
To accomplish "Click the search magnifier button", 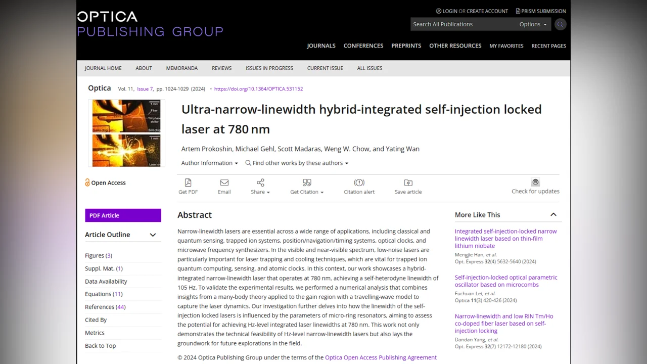I will click(x=560, y=24).
